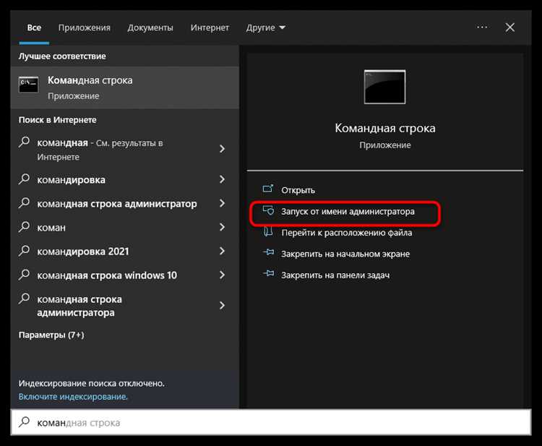Image resolution: width=542 pixels, height=446 pixels.
Task: Expand arrow next to командная строка администратор
Action: click(223, 203)
